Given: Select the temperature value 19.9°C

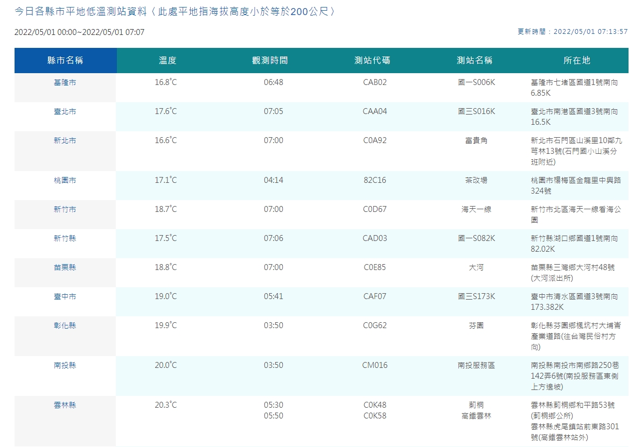Looking at the screenshot, I should click(x=166, y=326).
